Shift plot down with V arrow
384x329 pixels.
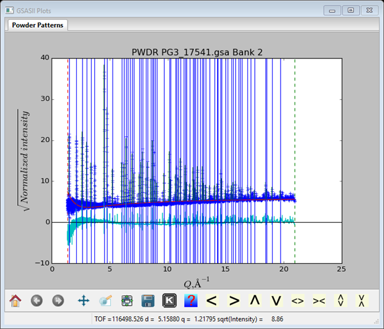coord(276,301)
